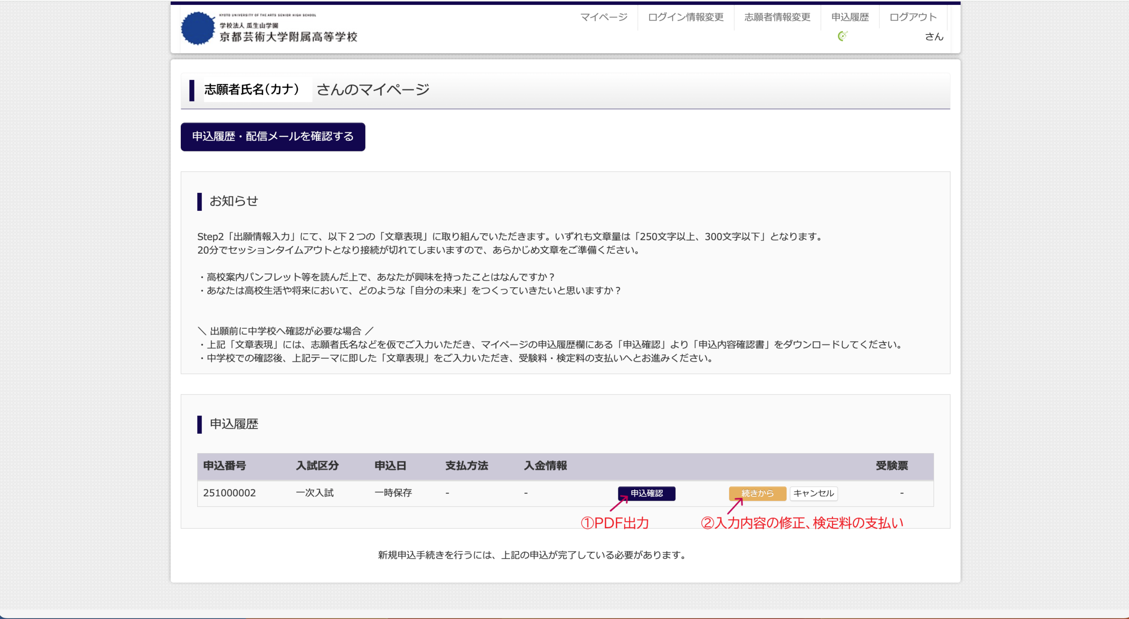Click the green user icon beside the name
The height and width of the screenshot is (619, 1129).
[842, 36]
